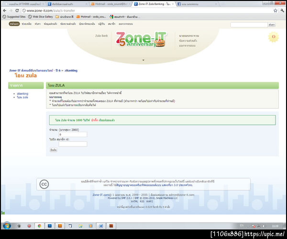
Task: Click the Photoshop icon in the taskbar
Action: (50, 226)
